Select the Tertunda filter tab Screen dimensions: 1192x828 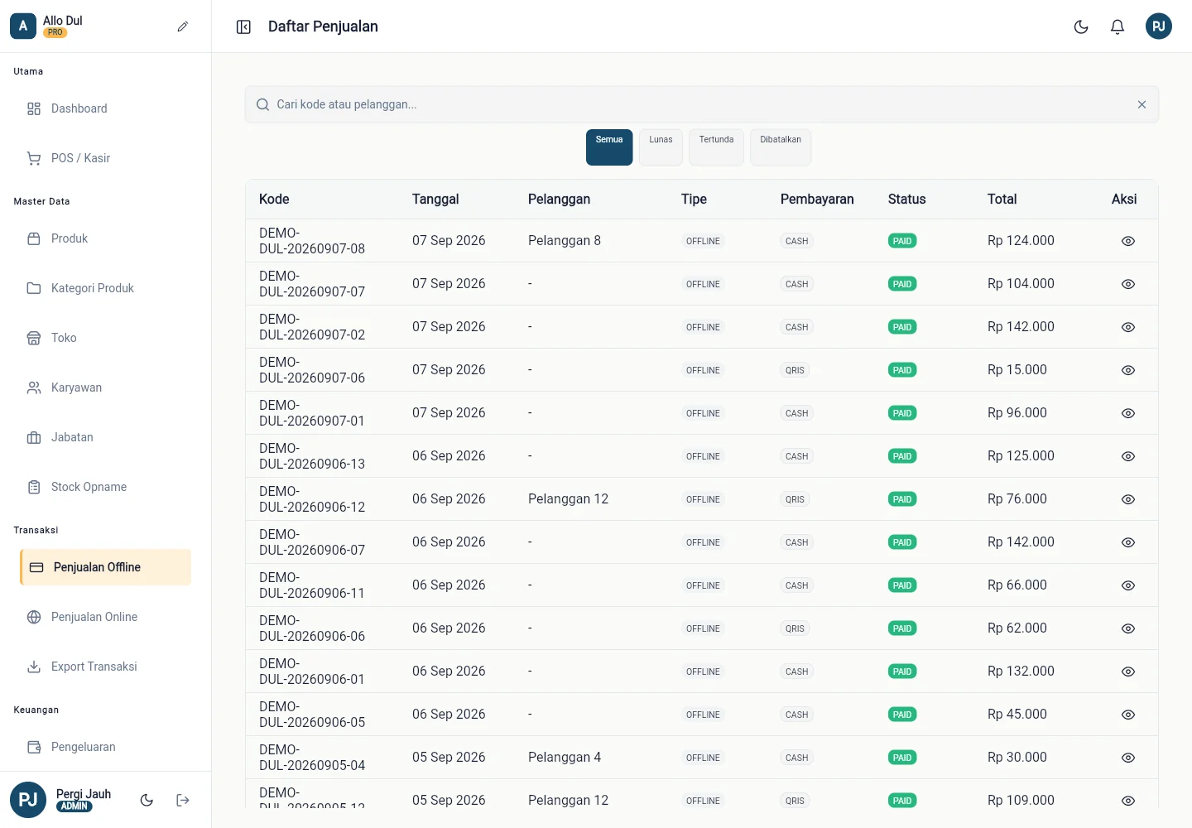tap(716, 147)
